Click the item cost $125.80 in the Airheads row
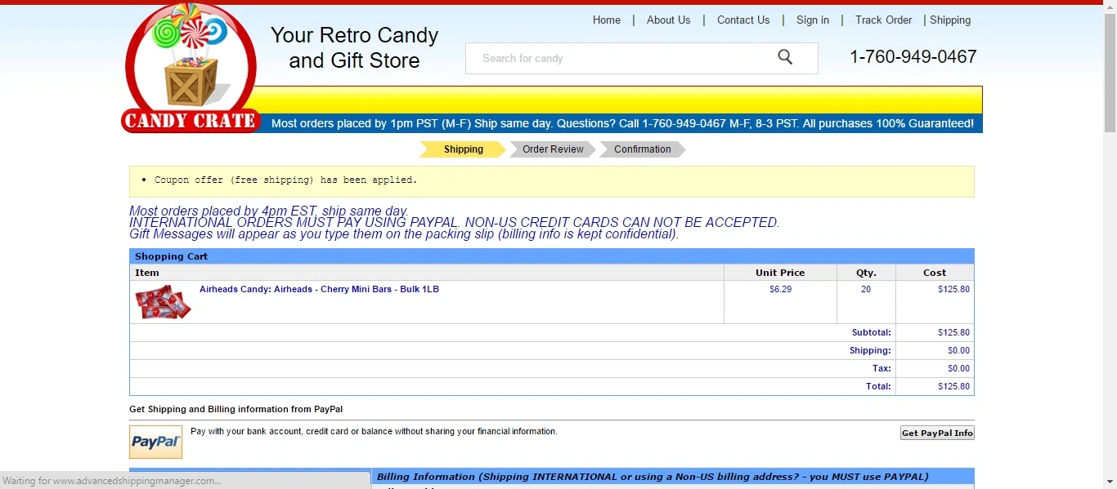This screenshot has height=489, width=1117. [953, 289]
